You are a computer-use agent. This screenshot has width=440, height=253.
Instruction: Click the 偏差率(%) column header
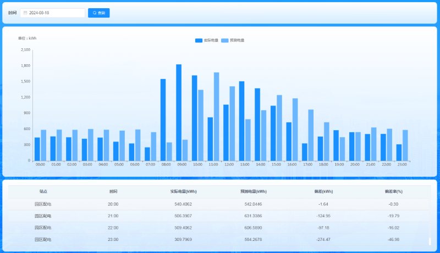pyautogui.click(x=394, y=192)
